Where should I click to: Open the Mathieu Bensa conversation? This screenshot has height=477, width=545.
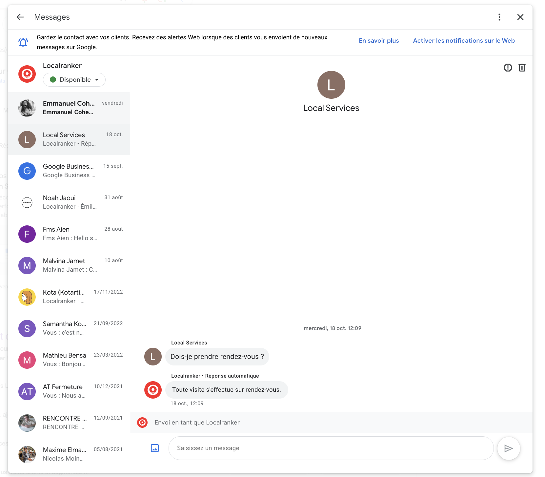(x=69, y=360)
